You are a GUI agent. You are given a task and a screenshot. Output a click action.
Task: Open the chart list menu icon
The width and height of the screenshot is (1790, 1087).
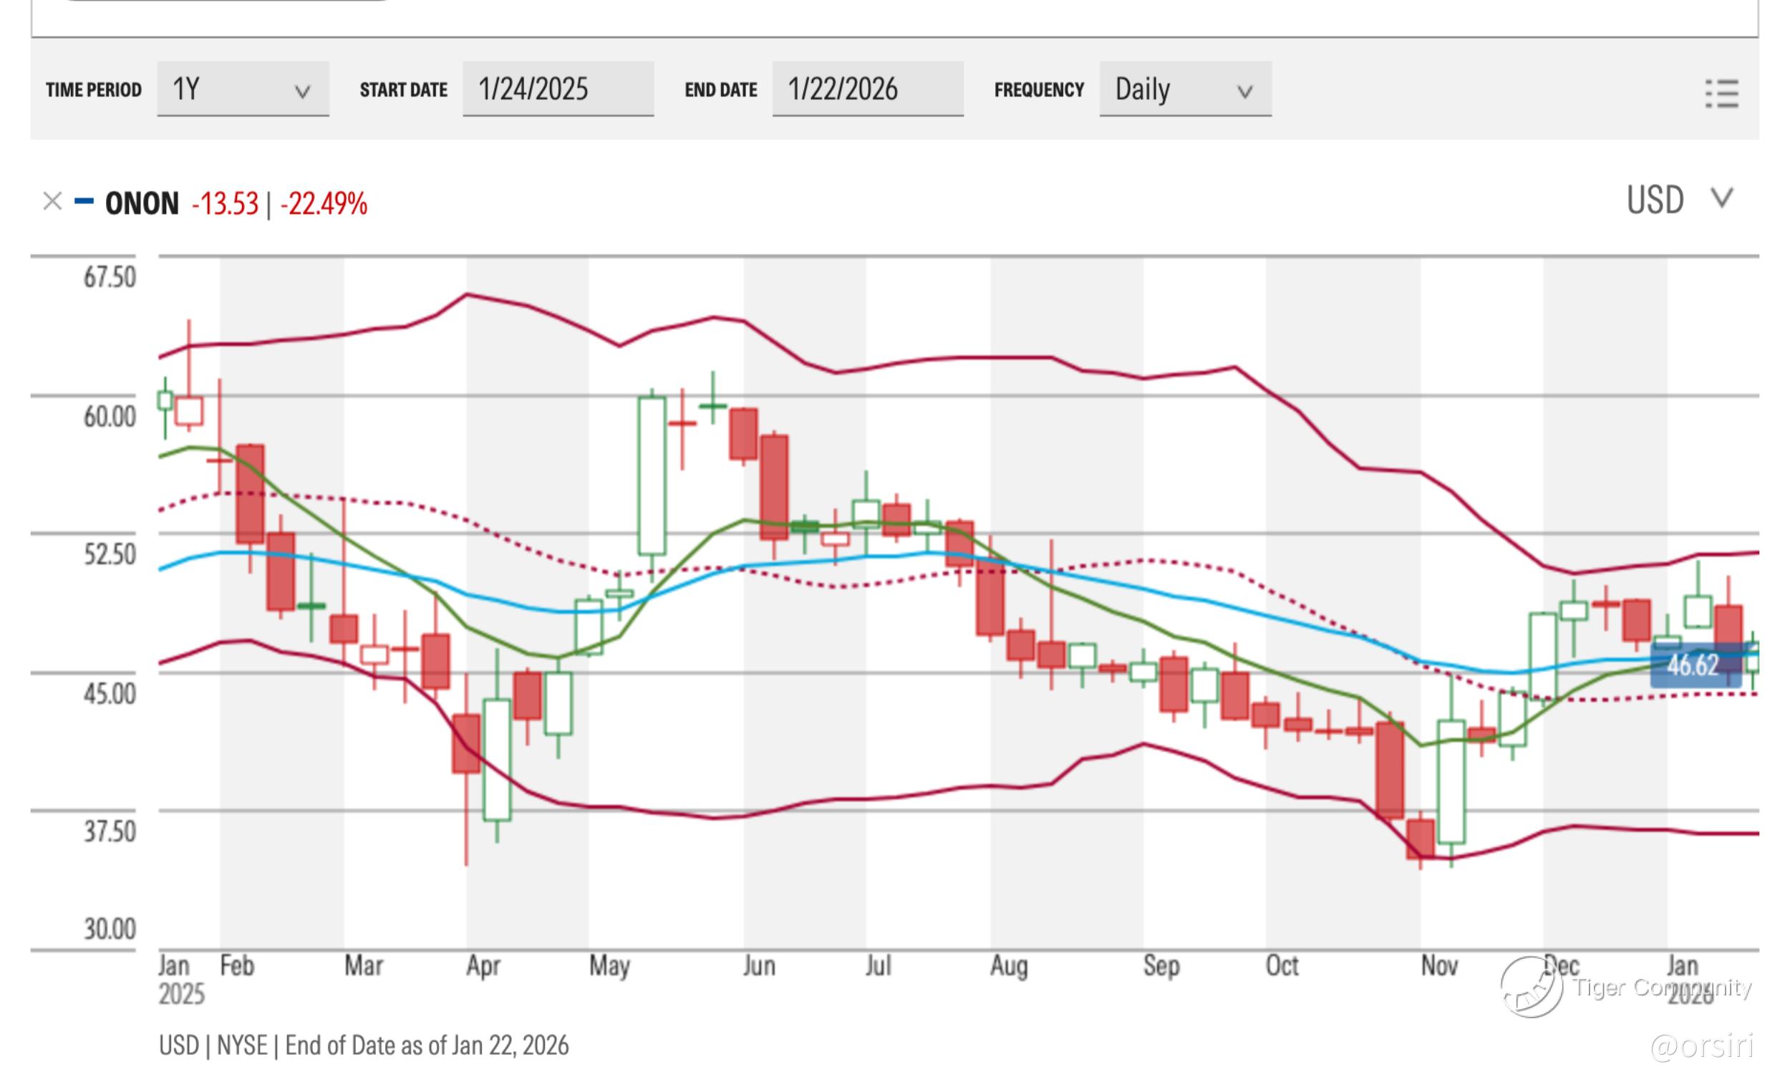pyautogui.click(x=1721, y=94)
